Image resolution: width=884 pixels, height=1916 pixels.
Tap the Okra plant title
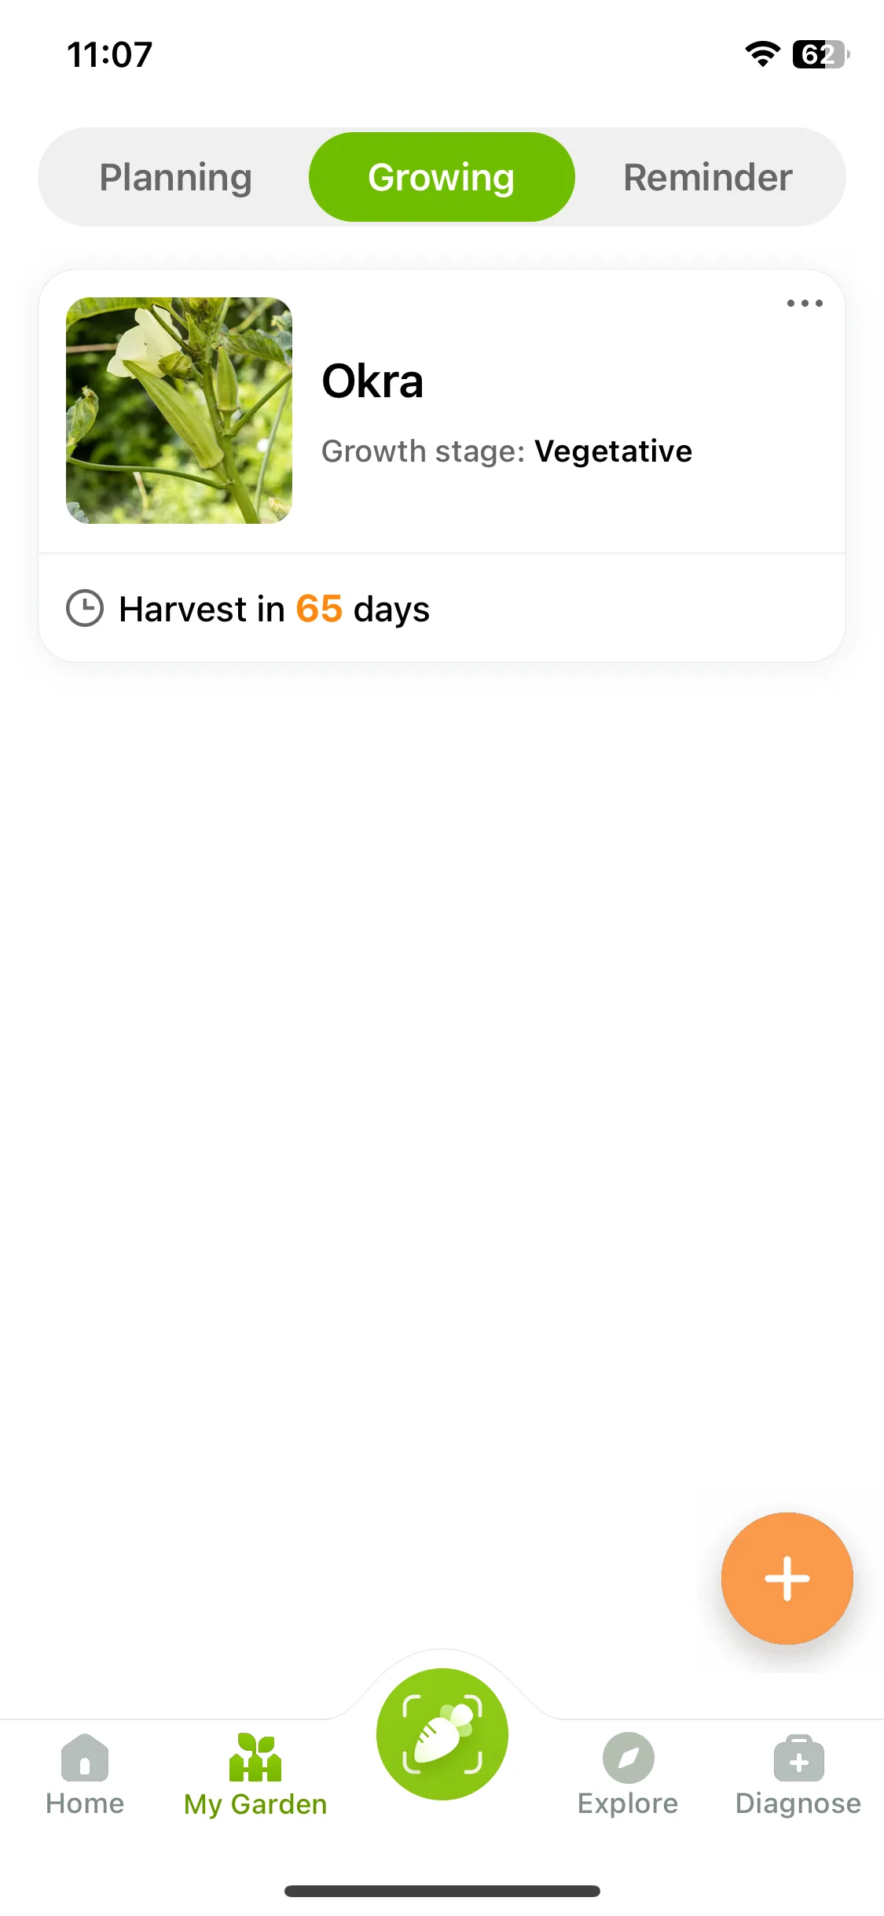tap(372, 381)
